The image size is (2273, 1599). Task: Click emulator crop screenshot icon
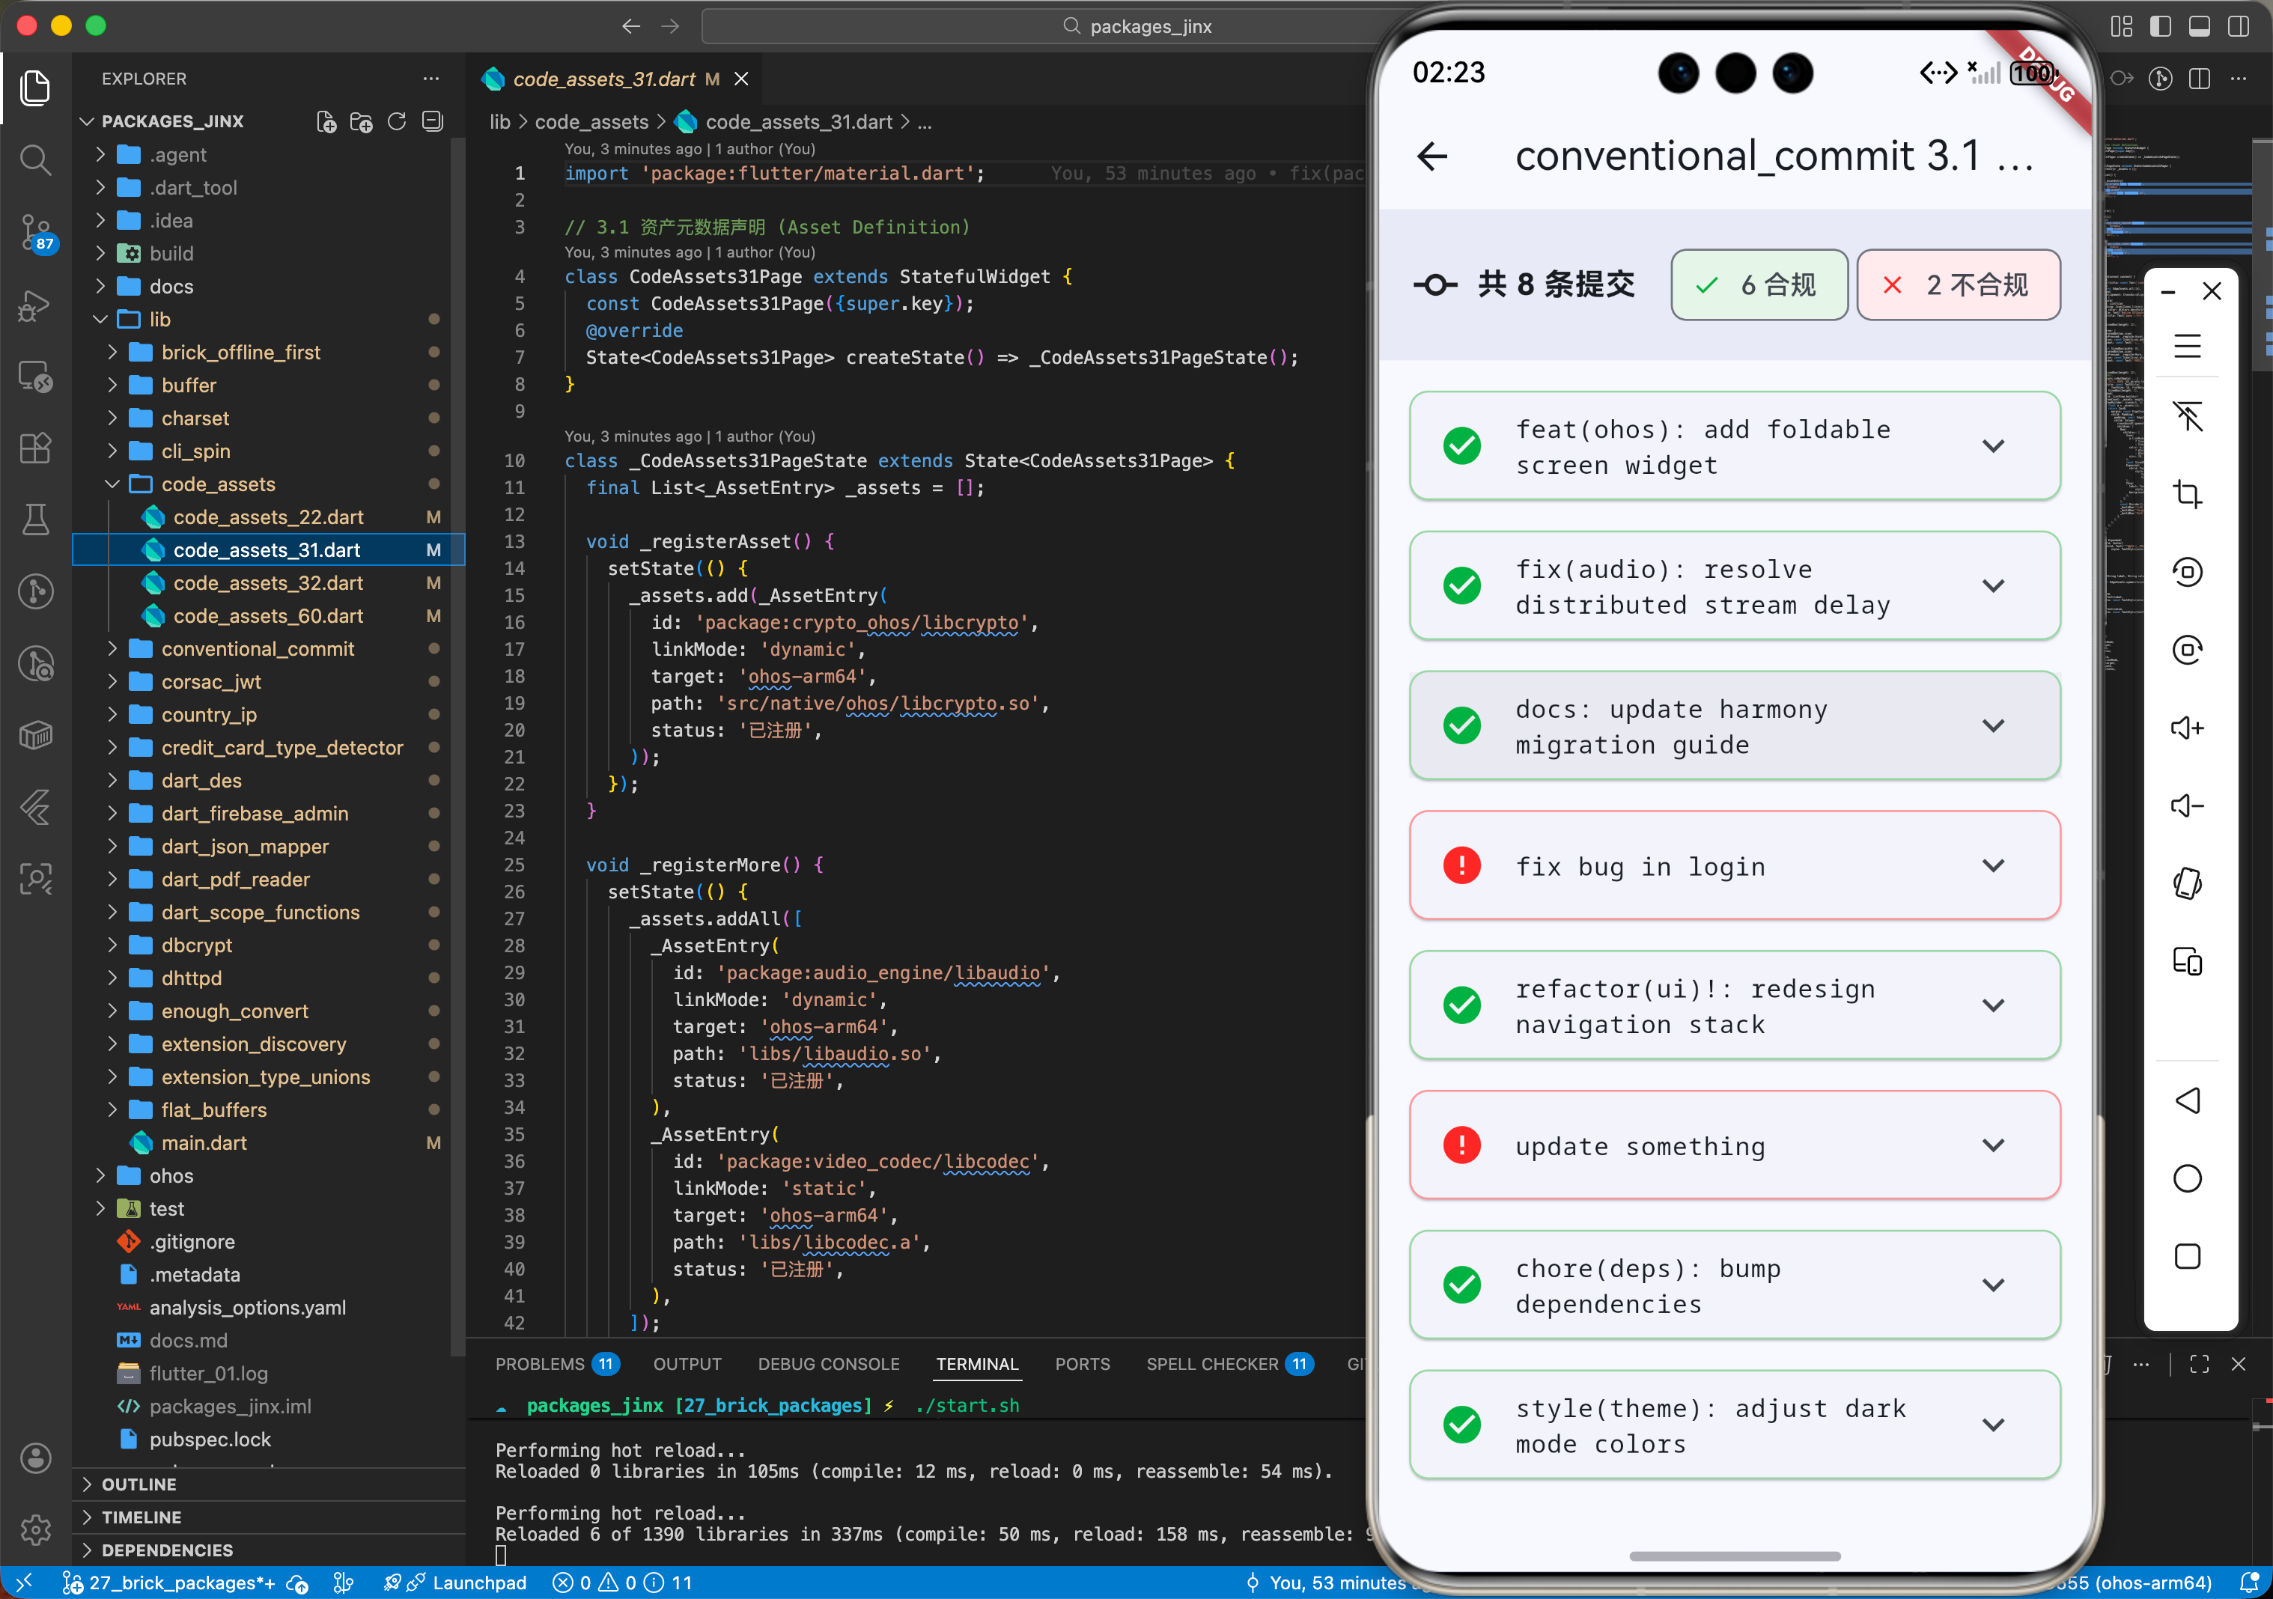point(2186,493)
